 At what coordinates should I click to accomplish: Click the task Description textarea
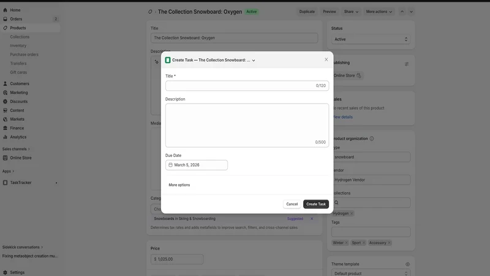click(247, 125)
